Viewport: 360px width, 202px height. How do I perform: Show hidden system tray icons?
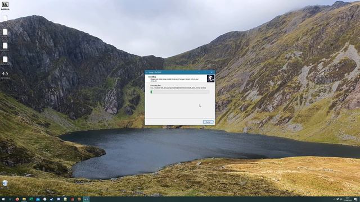[334, 199]
